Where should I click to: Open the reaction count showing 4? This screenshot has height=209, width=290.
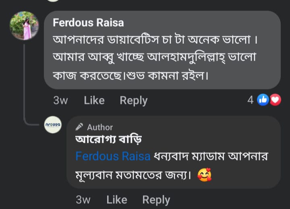tap(251, 100)
